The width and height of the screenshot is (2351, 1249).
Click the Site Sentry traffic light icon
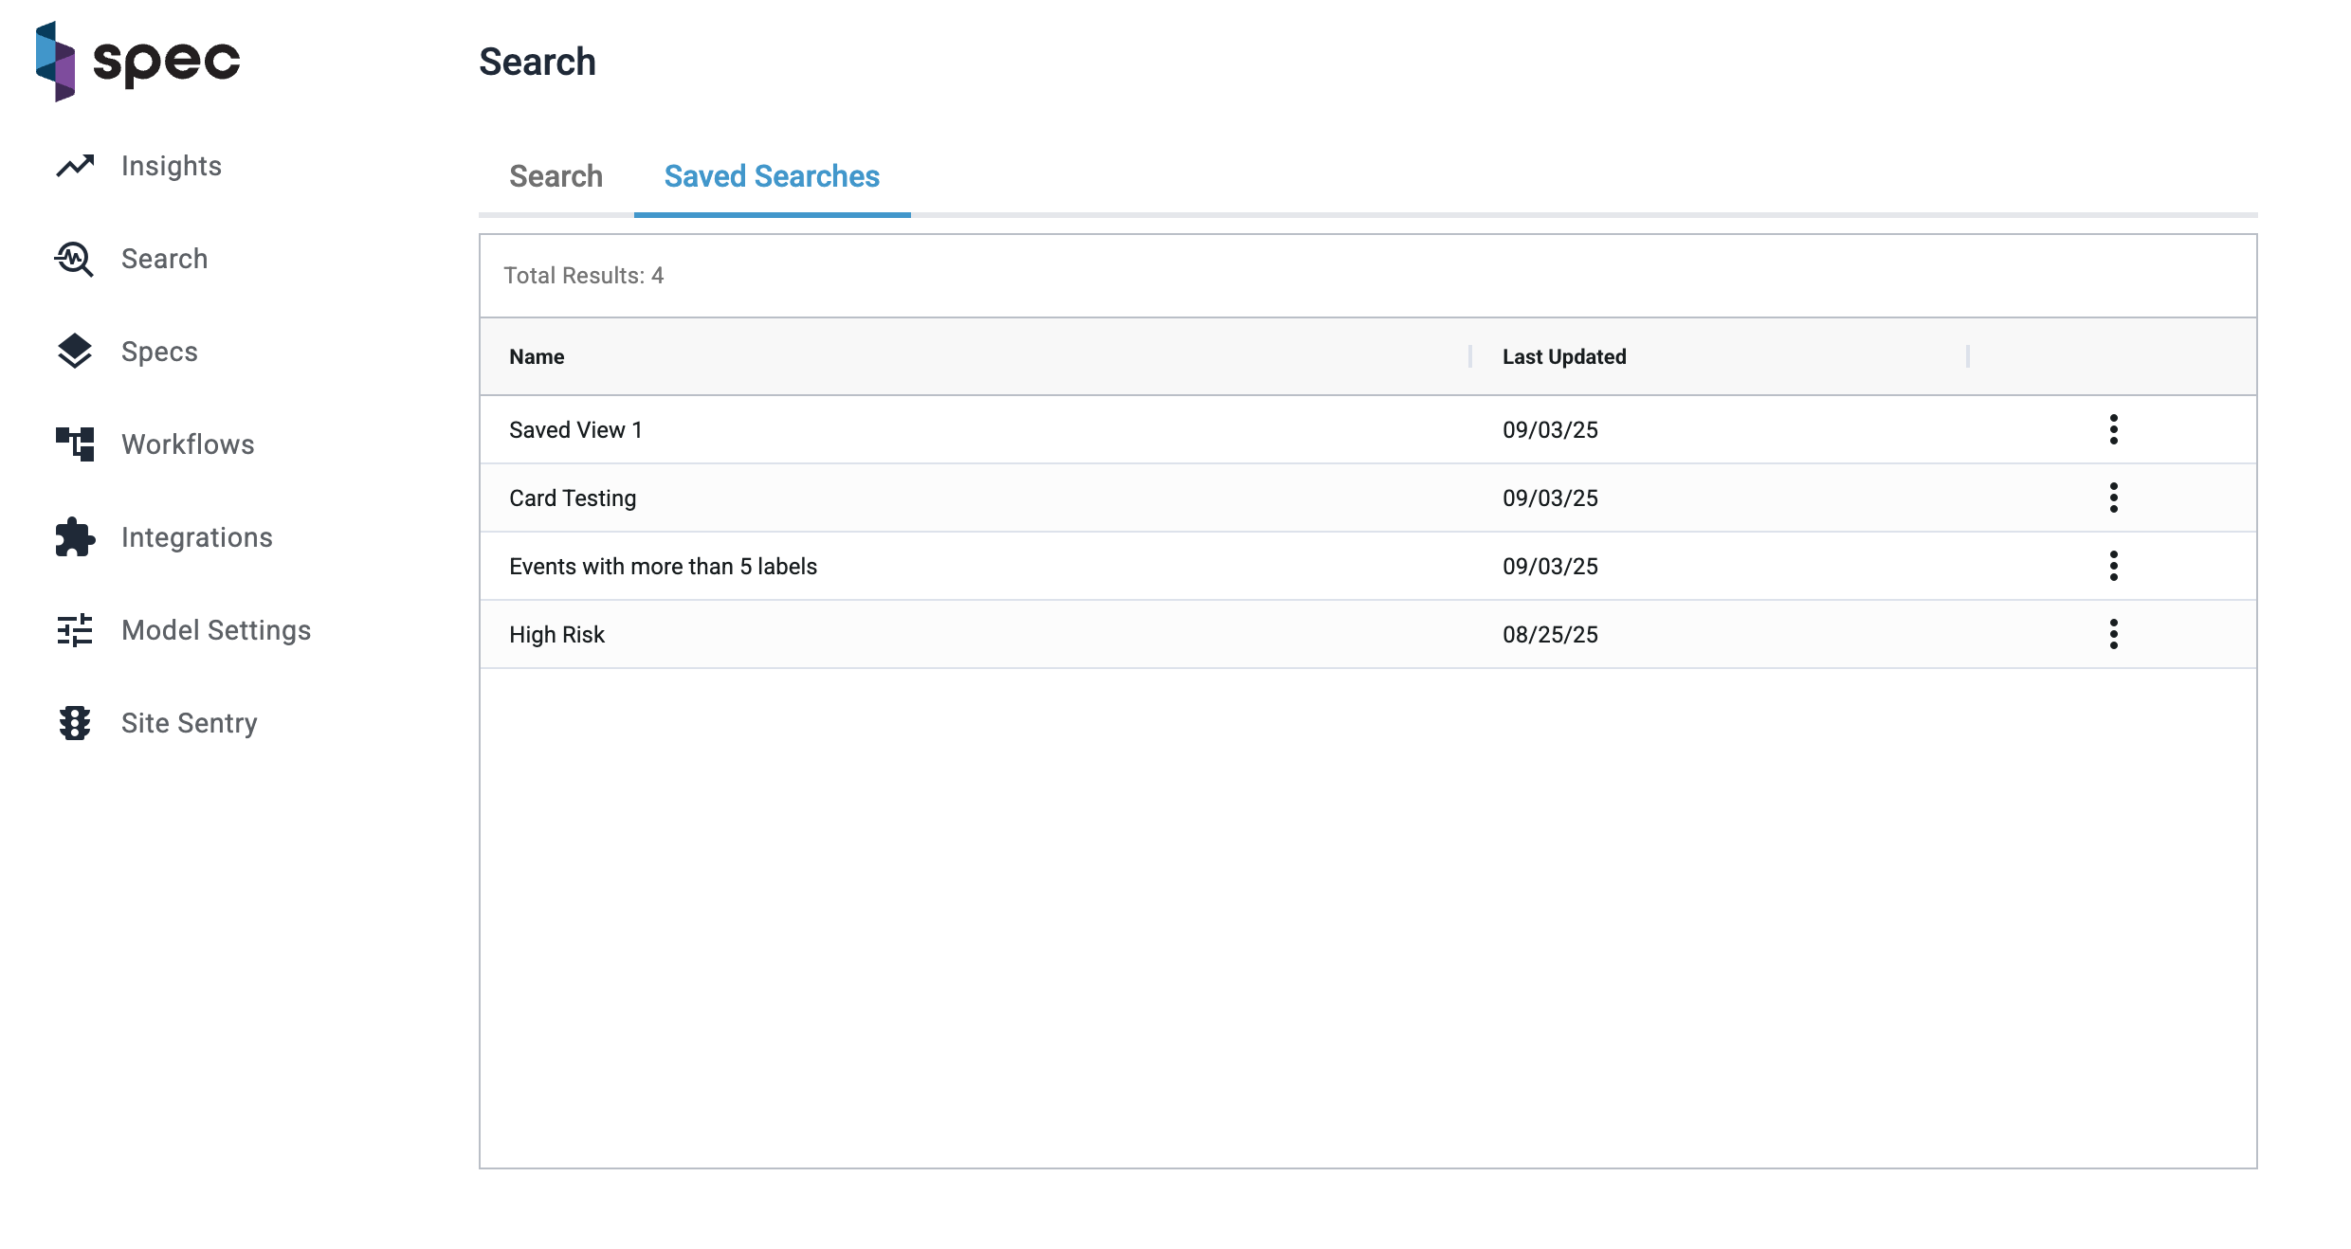pyautogui.click(x=75, y=723)
